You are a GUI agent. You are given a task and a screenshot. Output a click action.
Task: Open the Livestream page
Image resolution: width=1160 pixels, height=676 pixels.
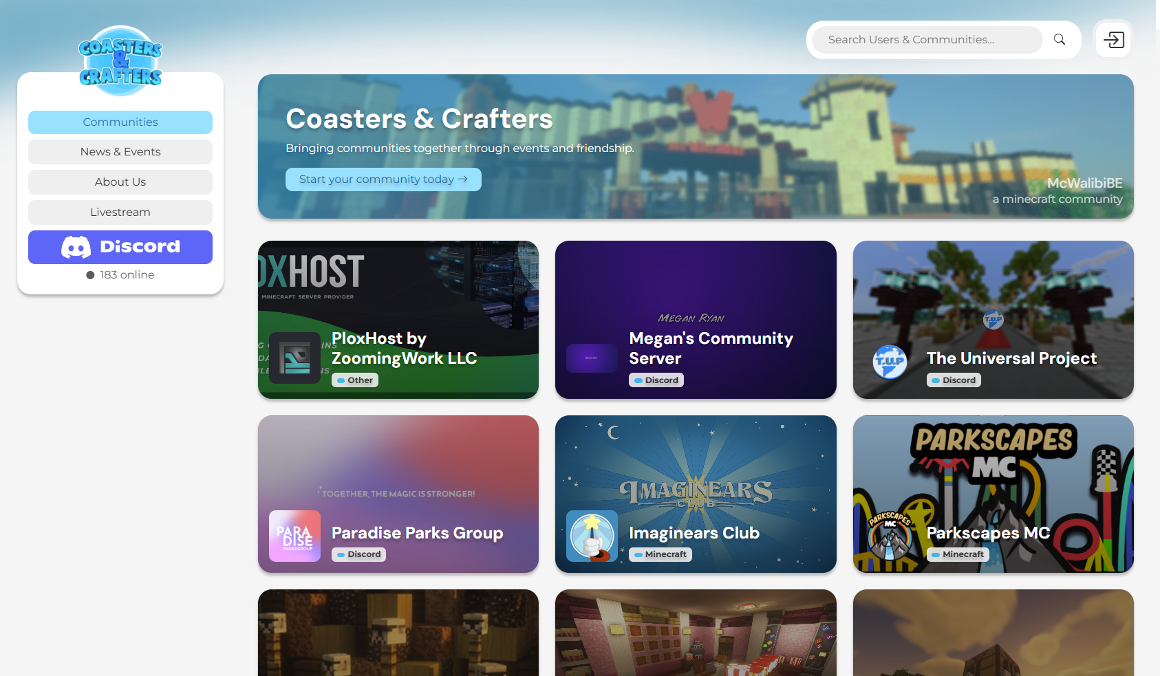click(120, 212)
